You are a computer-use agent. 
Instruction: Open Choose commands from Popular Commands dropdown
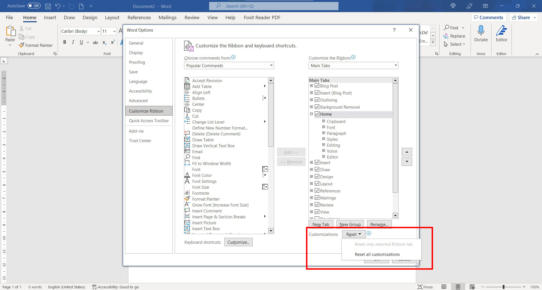[x=229, y=65]
